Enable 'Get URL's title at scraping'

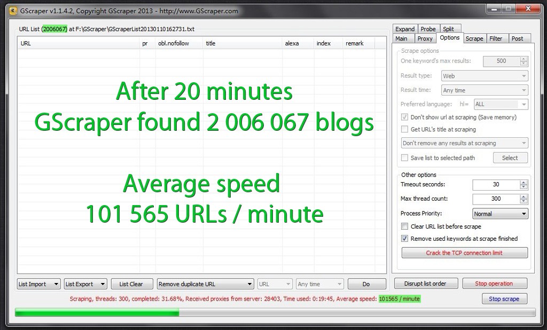pyautogui.click(x=405, y=129)
